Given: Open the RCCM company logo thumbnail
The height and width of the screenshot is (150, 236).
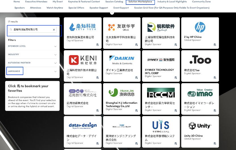Looking at the screenshot, I should 161,93.
